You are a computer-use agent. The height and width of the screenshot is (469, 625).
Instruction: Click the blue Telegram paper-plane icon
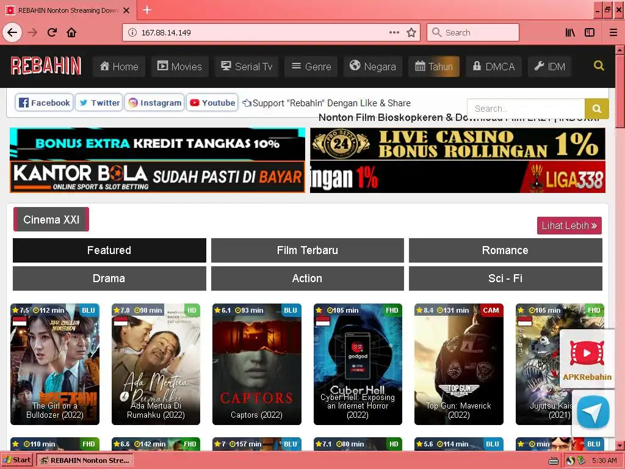click(x=593, y=412)
